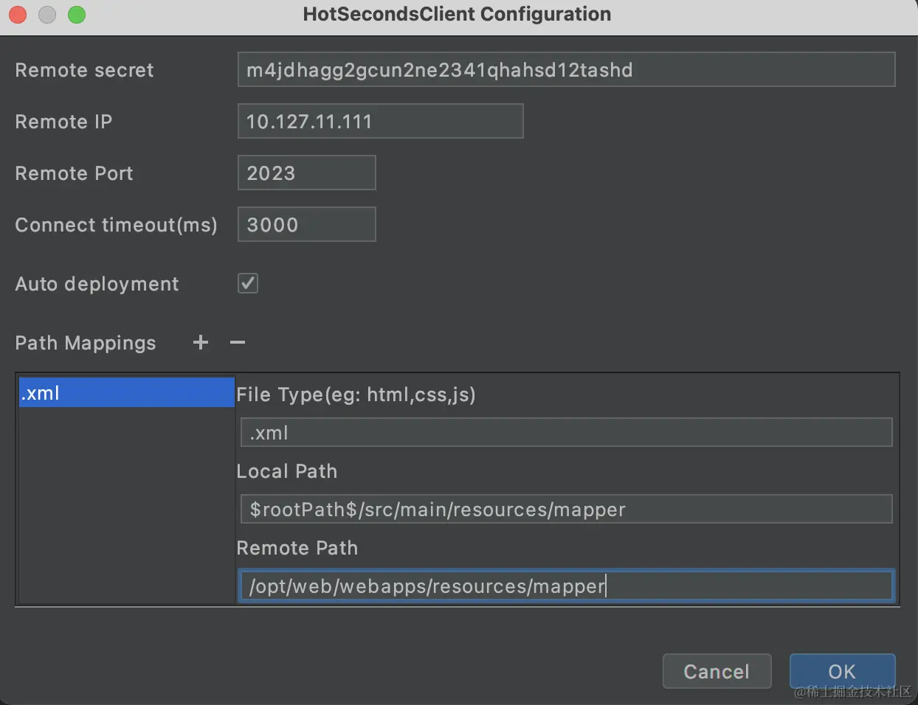
Task: Click empty area below .xml entry
Action: (x=125, y=509)
